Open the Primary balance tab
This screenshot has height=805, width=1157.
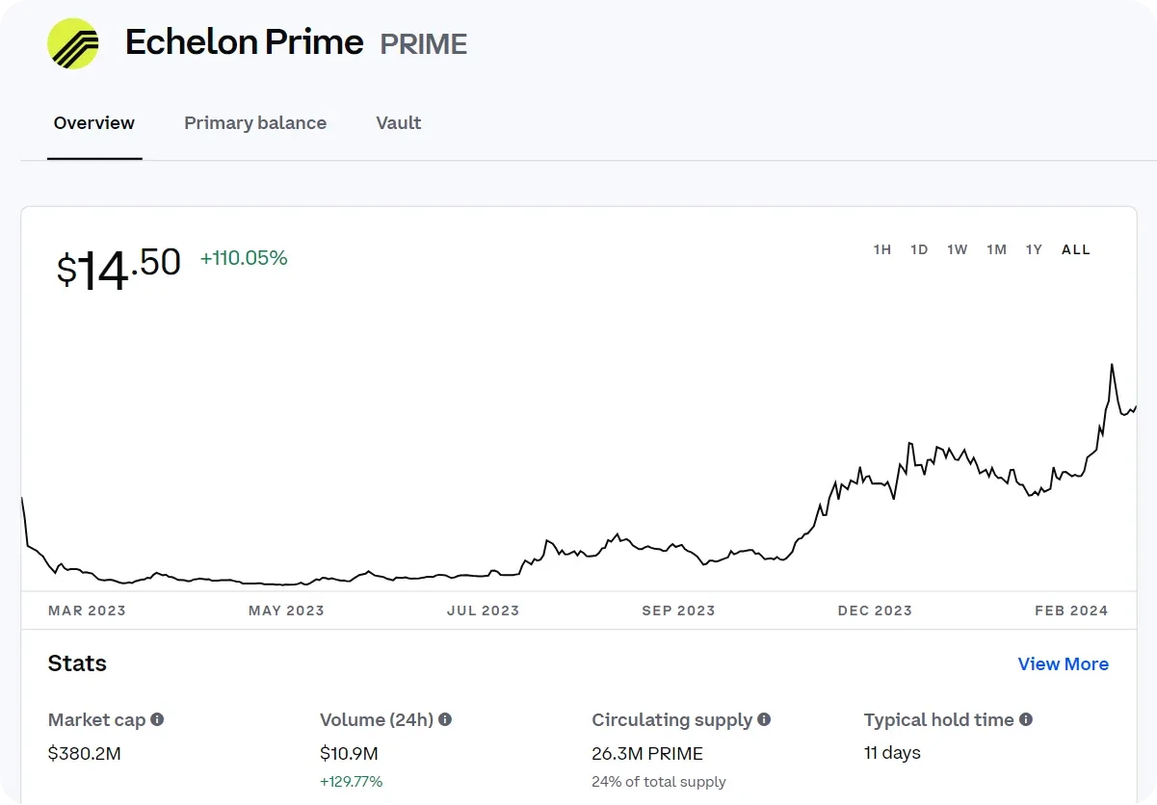click(255, 123)
